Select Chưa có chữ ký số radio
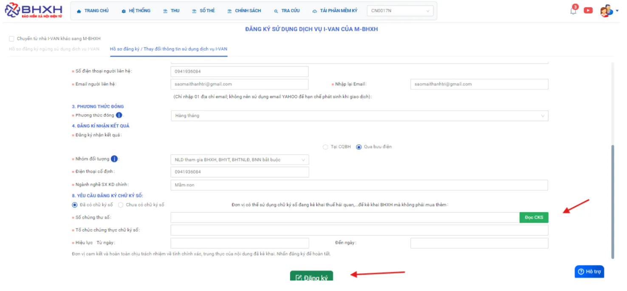This screenshot has width=627, height=291. pos(121,205)
